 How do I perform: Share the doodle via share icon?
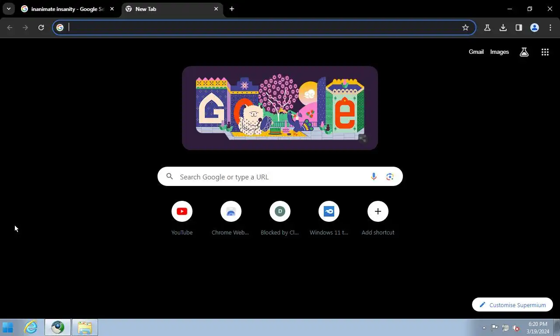363,139
